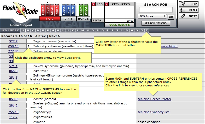Open the red ICD Drugs book
Screen dimensions: 205x124
pyautogui.click(x=52, y=10)
